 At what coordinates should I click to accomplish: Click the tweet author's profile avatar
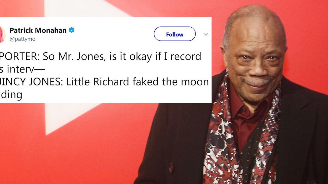tap(2, 34)
